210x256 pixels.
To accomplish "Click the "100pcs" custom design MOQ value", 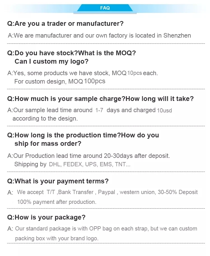I will pyautogui.click(x=95, y=82).
